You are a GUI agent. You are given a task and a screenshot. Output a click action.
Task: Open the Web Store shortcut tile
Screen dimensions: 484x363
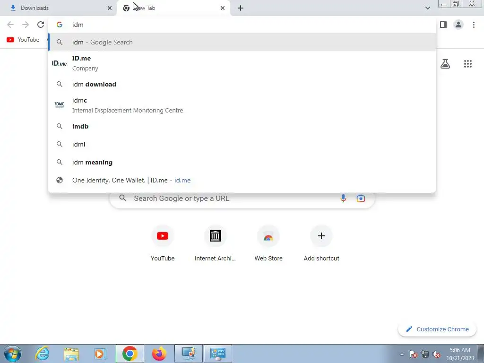(268, 243)
